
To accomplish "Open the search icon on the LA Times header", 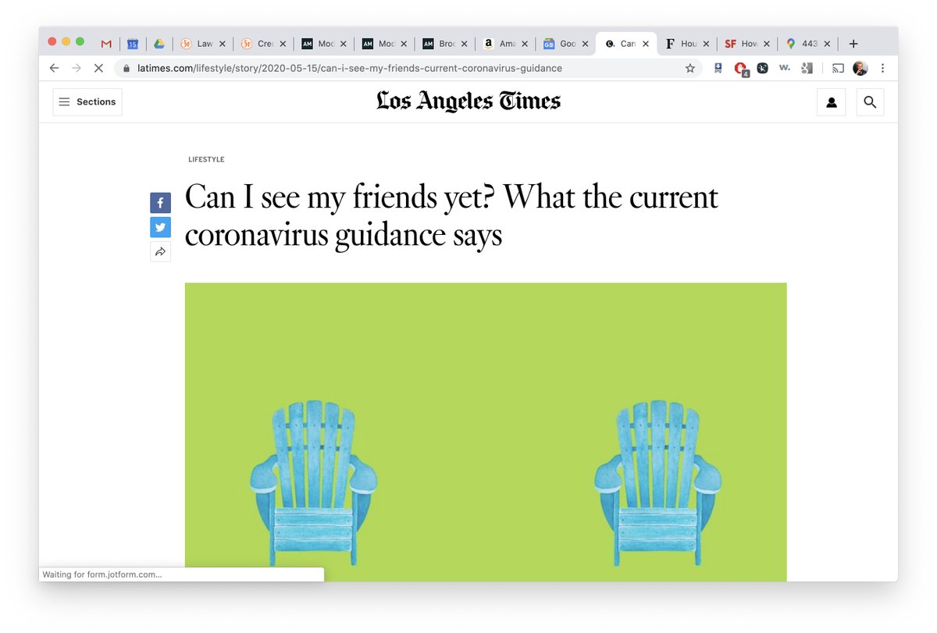I will click(x=870, y=101).
